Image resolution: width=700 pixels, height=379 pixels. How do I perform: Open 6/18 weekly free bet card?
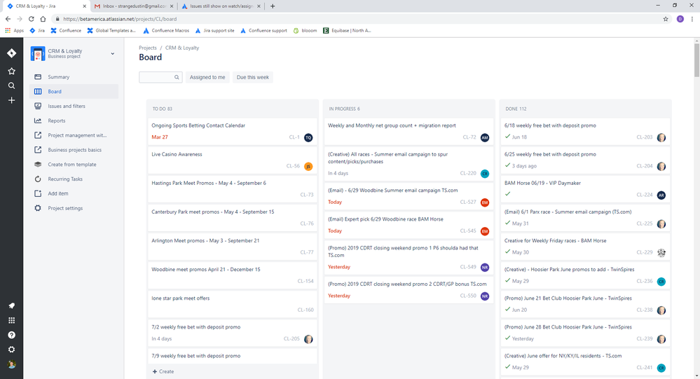[x=585, y=131]
